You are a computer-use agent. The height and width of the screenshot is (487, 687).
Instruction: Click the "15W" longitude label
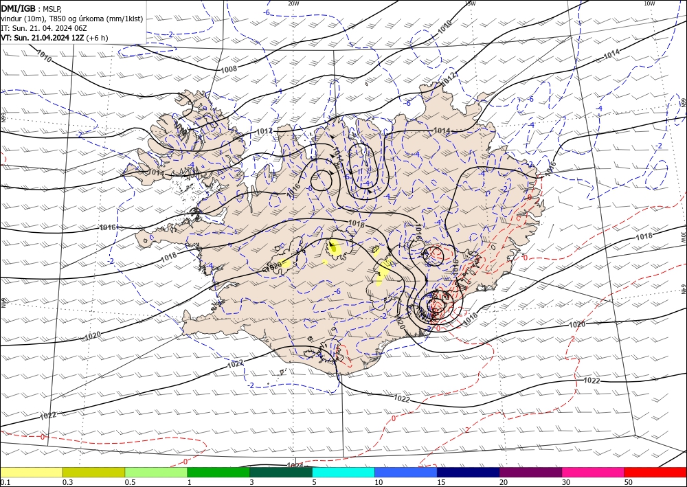pos(470,3)
